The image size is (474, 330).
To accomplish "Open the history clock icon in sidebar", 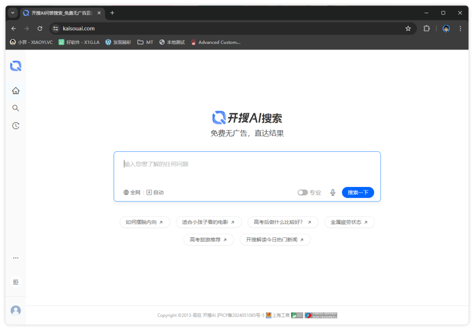I will point(16,126).
